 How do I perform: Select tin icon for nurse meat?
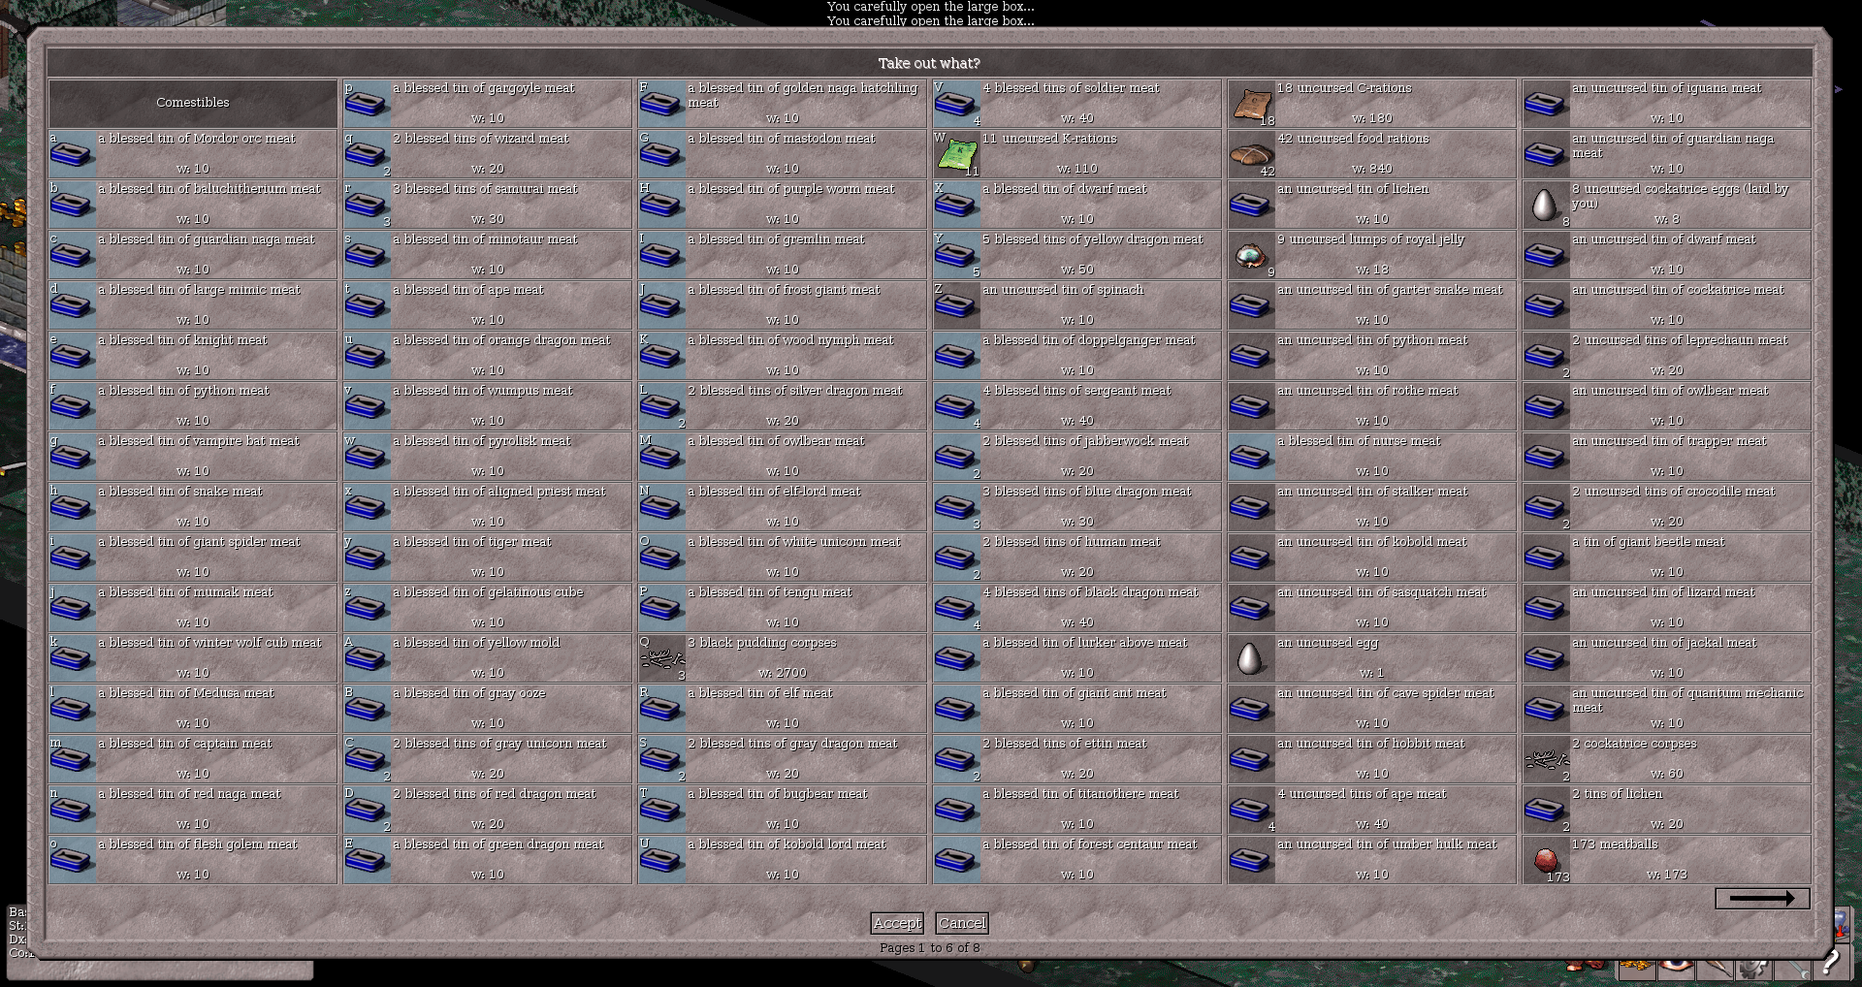[x=1252, y=457]
